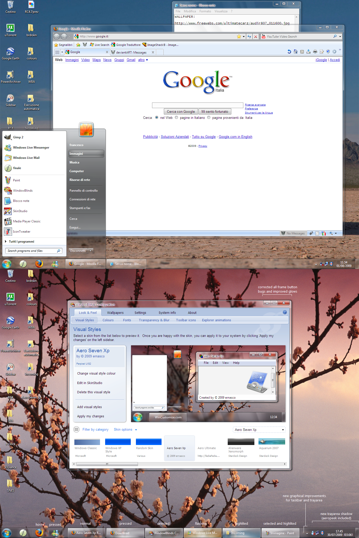Click the flags translate icon in status bar
Image resolution: width=359 pixels, height=538 pixels.
coord(324,233)
